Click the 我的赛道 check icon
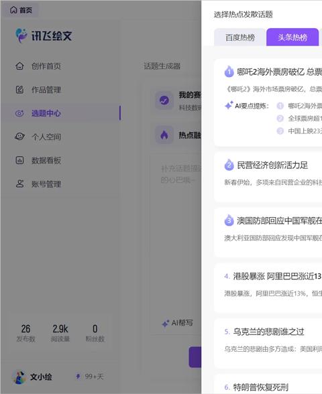 [x=164, y=101]
